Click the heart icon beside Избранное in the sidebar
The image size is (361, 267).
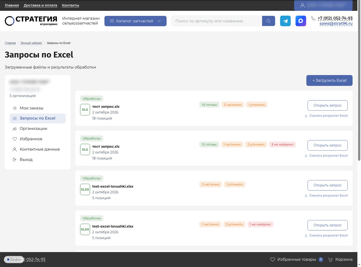tap(15, 139)
